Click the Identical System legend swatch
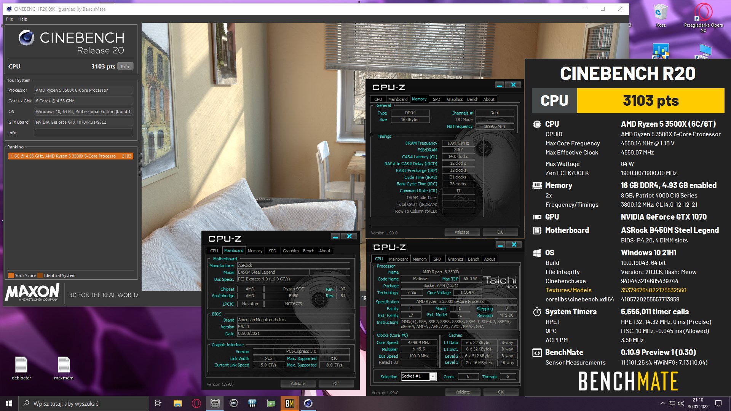 tap(40, 276)
